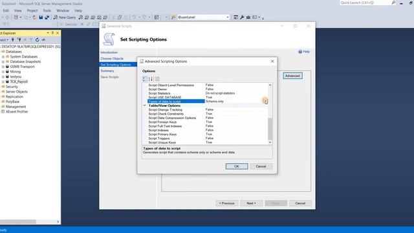Click the Object Explorer horizontal scroll right arrow
Screen dimensions: 414x233
(x=58, y=221)
